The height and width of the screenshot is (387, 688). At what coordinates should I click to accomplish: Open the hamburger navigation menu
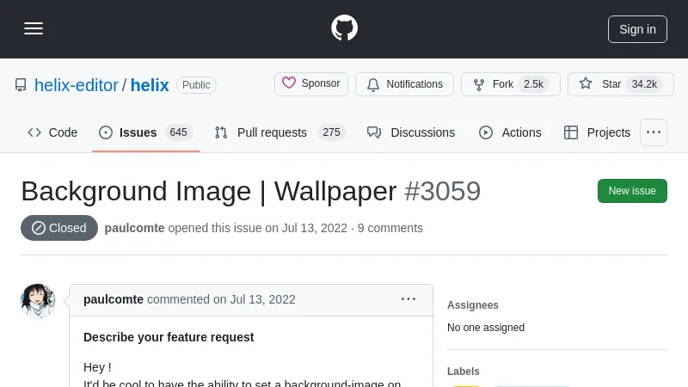pos(34,28)
